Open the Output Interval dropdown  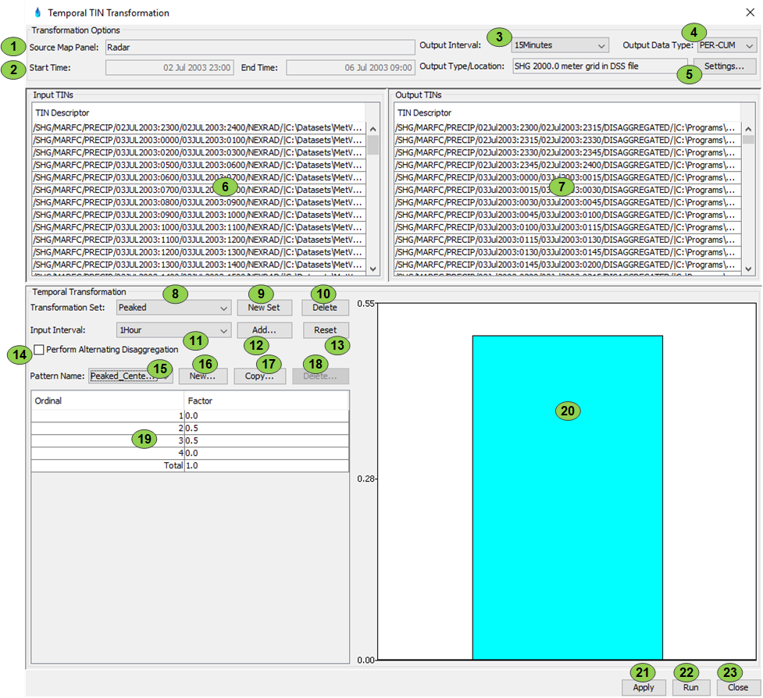point(560,45)
